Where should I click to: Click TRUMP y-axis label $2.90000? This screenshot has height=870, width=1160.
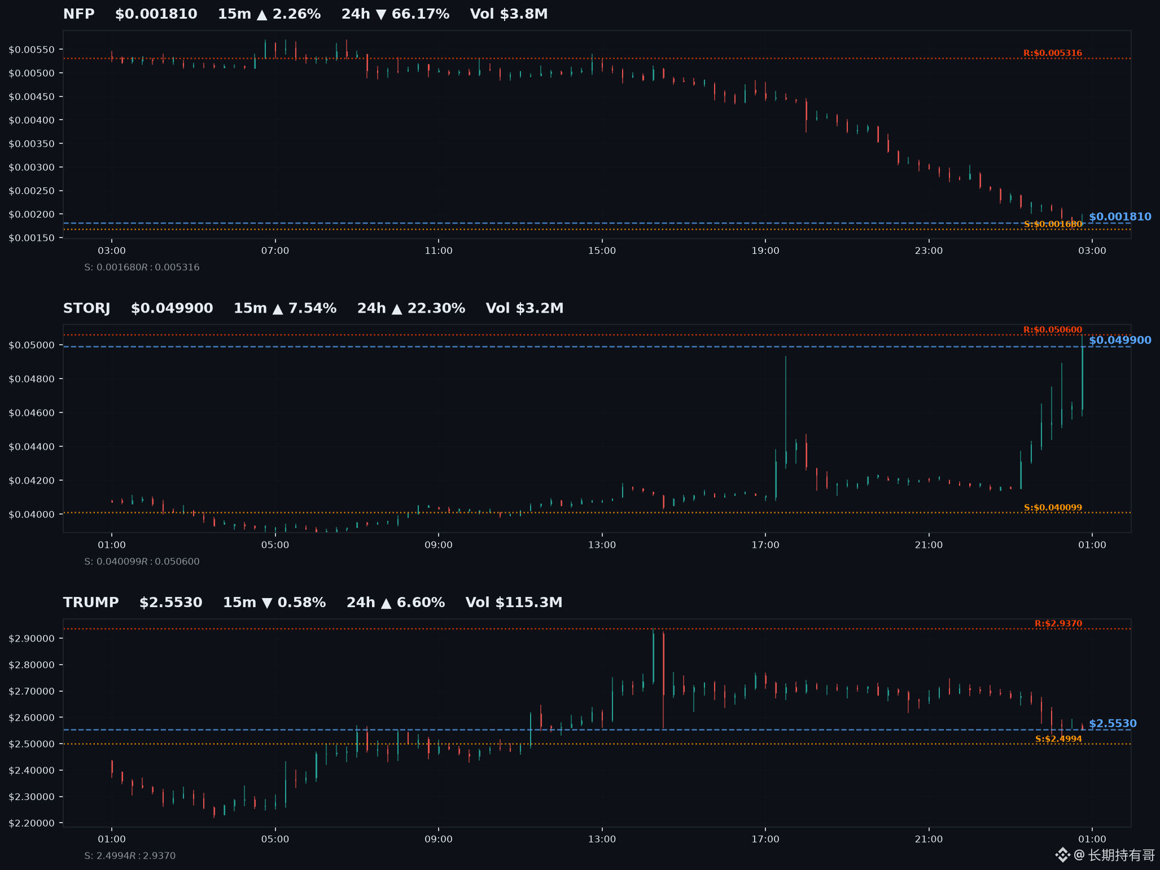pyautogui.click(x=32, y=639)
